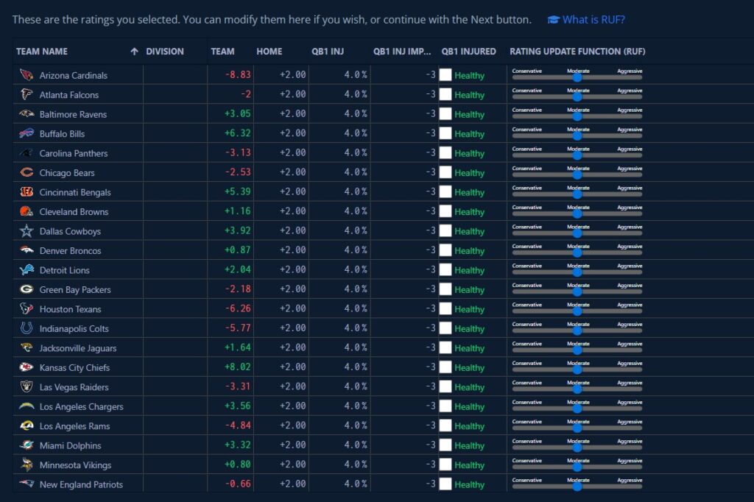Sort by the Team Name column header
This screenshot has height=502, width=754.
click(42, 52)
